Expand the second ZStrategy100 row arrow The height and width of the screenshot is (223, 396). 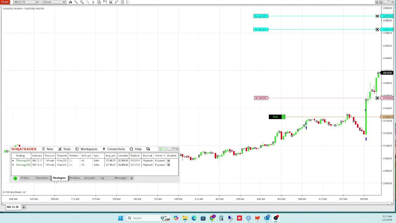(13, 165)
